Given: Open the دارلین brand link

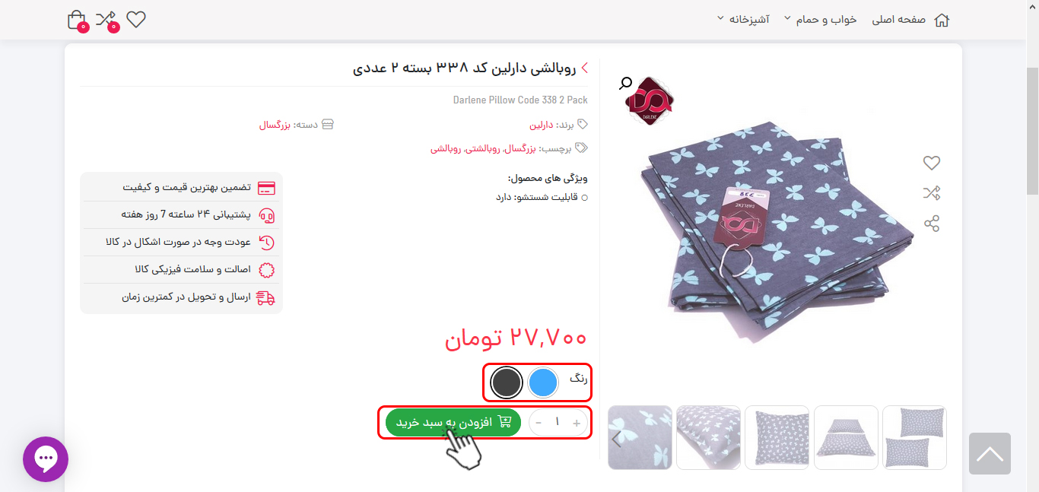Looking at the screenshot, I should [x=542, y=124].
